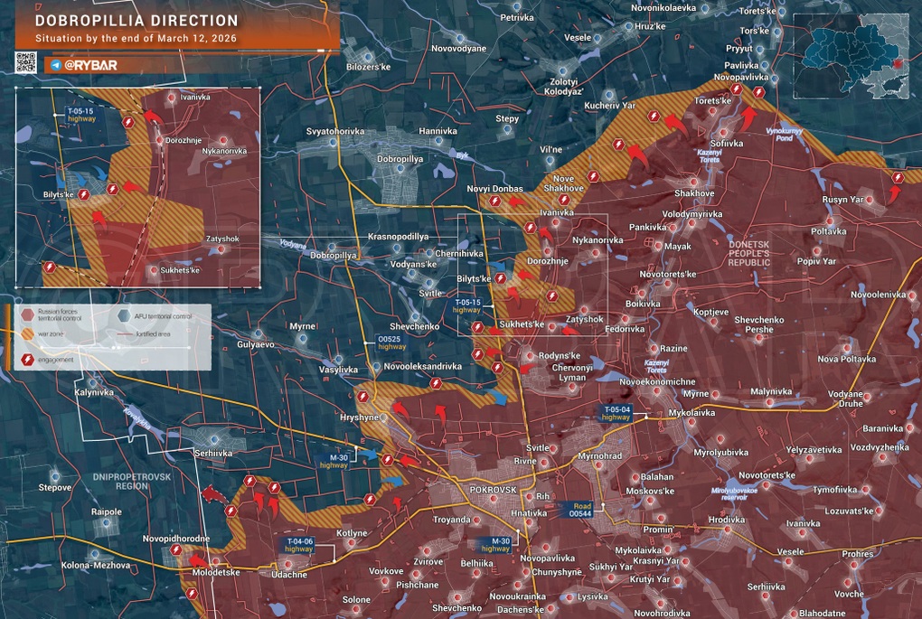Click the QR code under the title
The width and height of the screenshot is (922, 619).
(25, 63)
